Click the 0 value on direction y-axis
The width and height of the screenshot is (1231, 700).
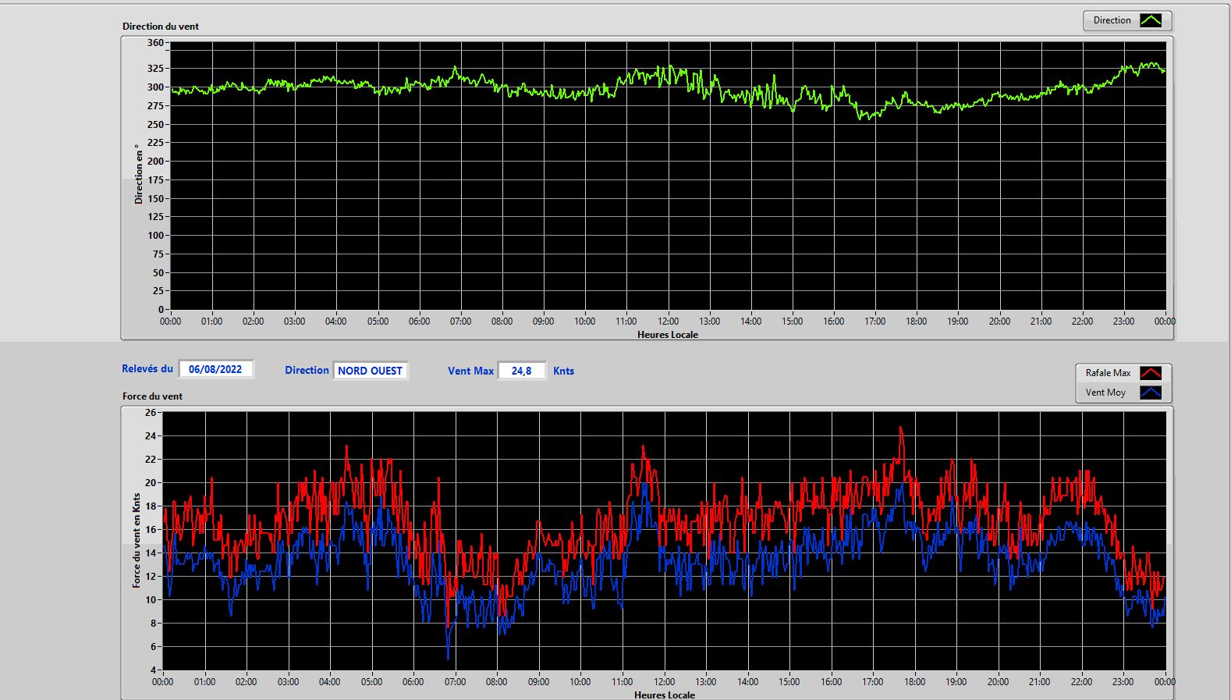pyautogui.click(x=161, y=310)
